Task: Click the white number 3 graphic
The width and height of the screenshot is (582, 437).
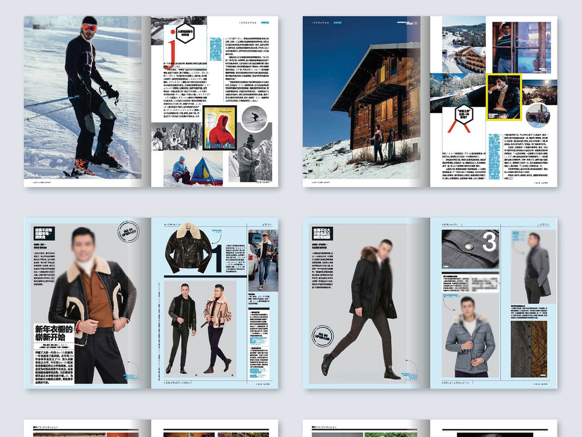Action: [x=489, y=243]
